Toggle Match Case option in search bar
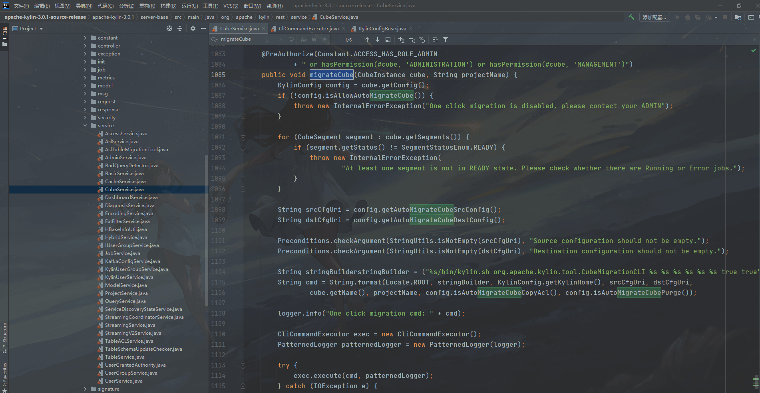 tap(304, 39)
